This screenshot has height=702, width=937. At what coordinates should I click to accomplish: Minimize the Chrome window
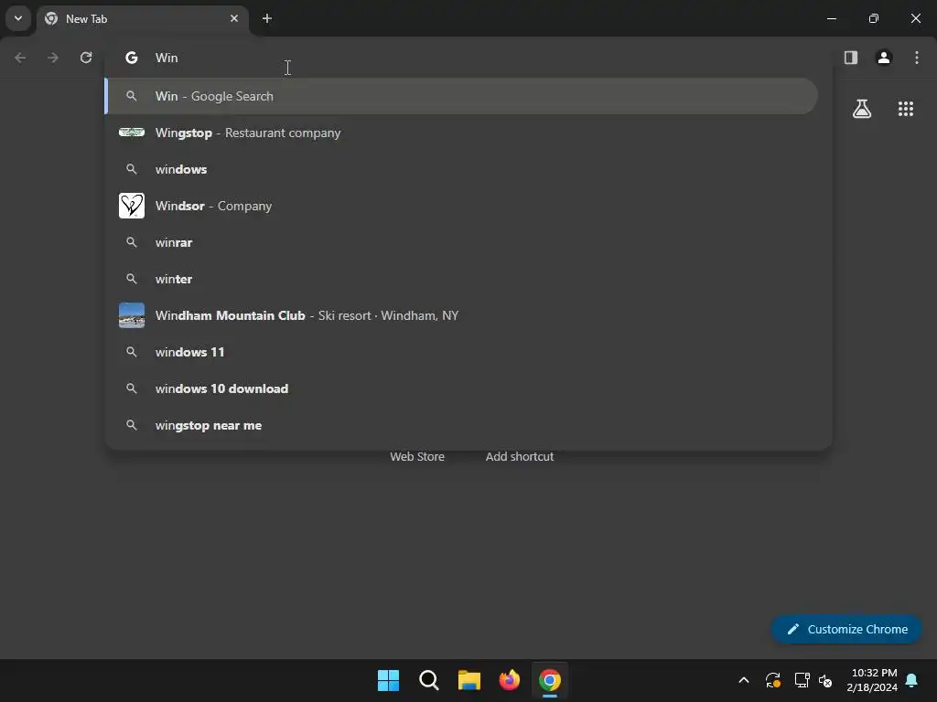(x=831, y=18)
